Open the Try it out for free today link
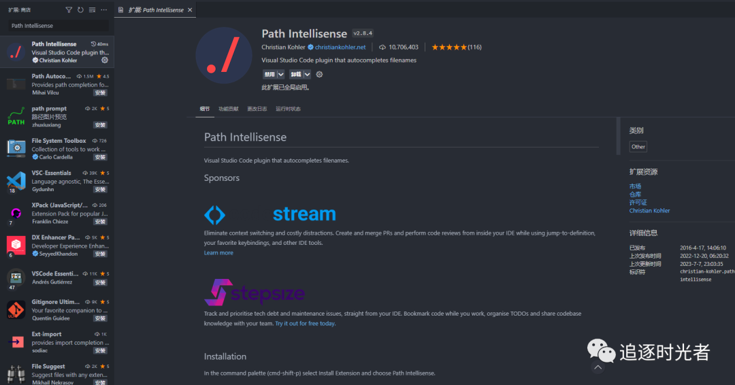This screenshot has width=735, height=385. [305, 323]
